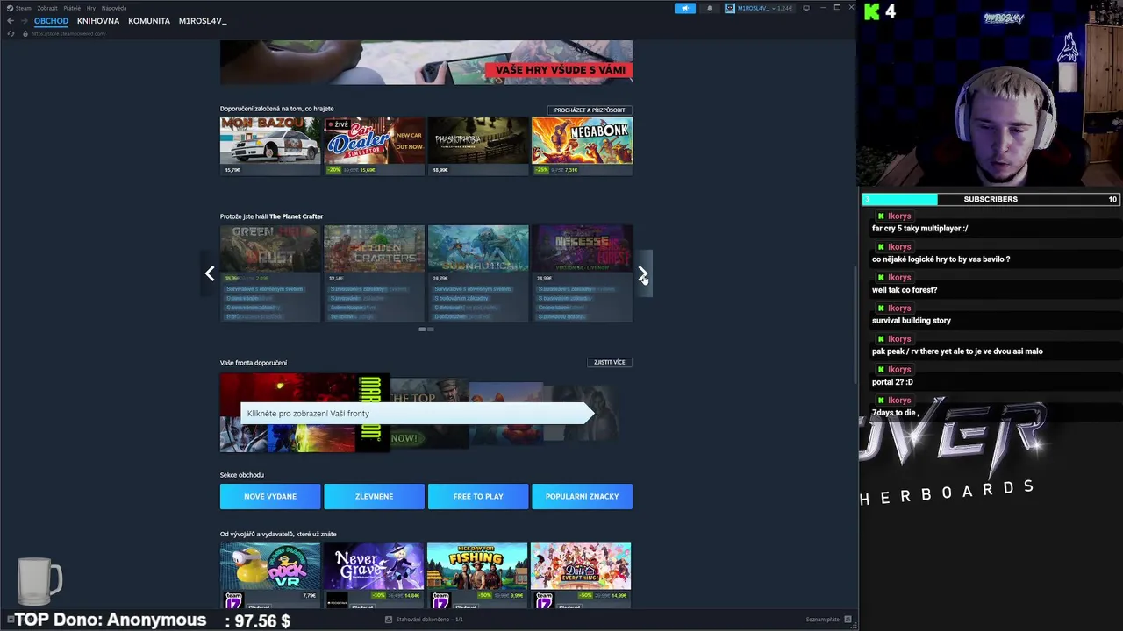The width and height of the screenshot is (1123, 631).
Task: Open the Subnautica game card
Action: [478, 273]
